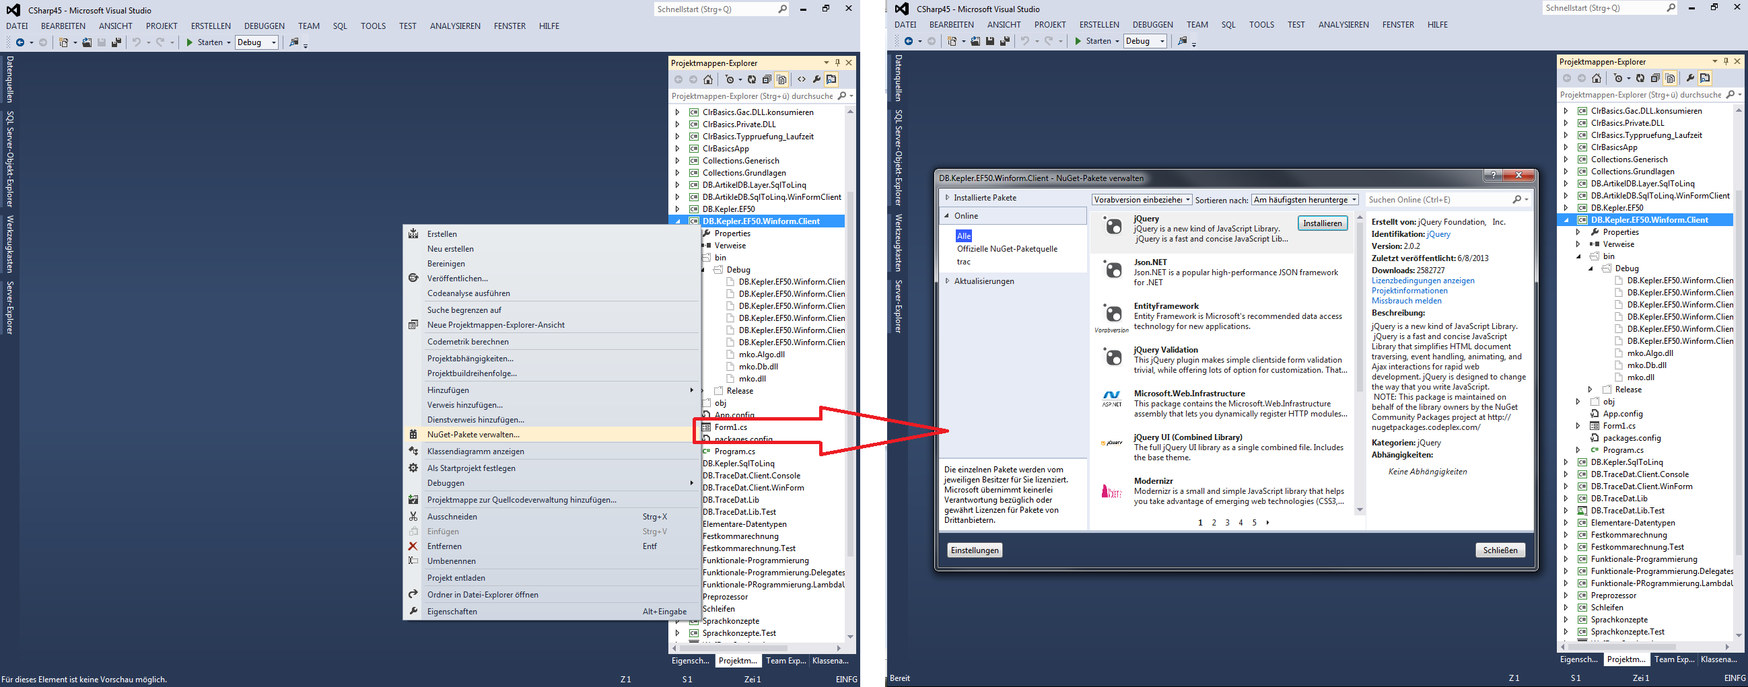
Task: Click the refresh icon in right Projektmappen-Explorer toolbar
Action: [x=1640, y=78]
